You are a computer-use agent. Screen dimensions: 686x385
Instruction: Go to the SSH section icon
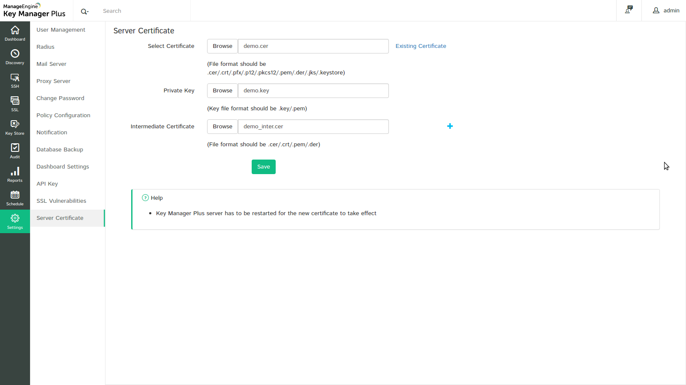(15, 77)
